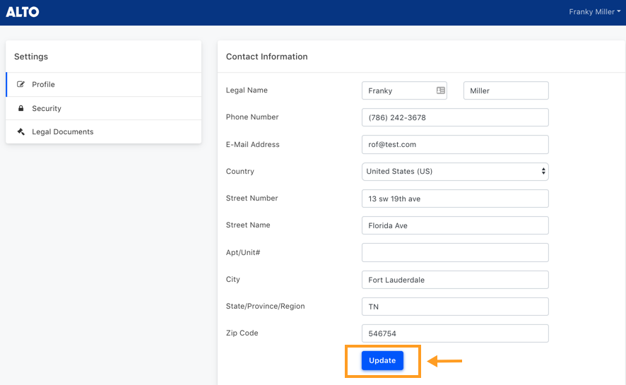626x385 pixels.
Task: Focus the Miller last name field
Action: tap(506, 90)
